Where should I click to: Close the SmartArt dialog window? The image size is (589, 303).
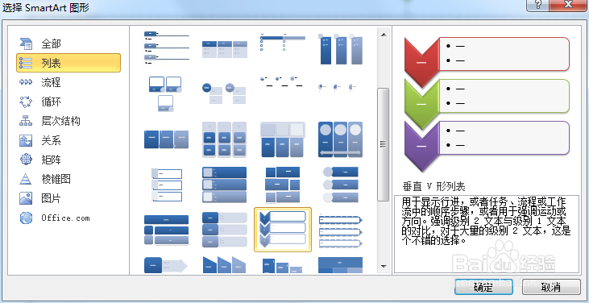[568, 6]
